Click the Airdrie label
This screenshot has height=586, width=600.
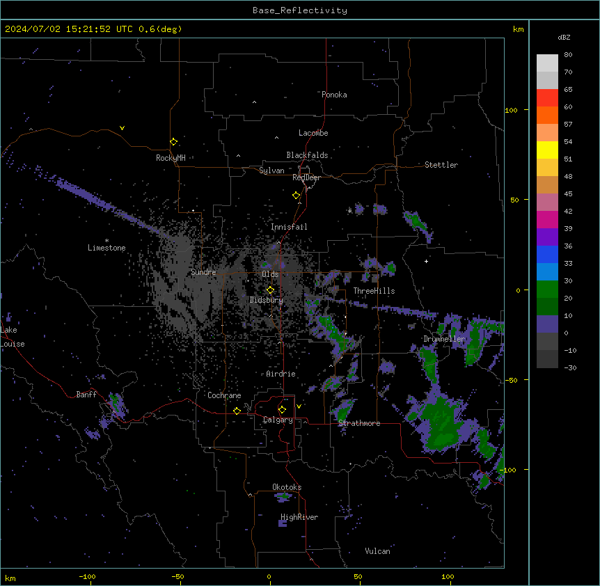[x=281, y=374]
